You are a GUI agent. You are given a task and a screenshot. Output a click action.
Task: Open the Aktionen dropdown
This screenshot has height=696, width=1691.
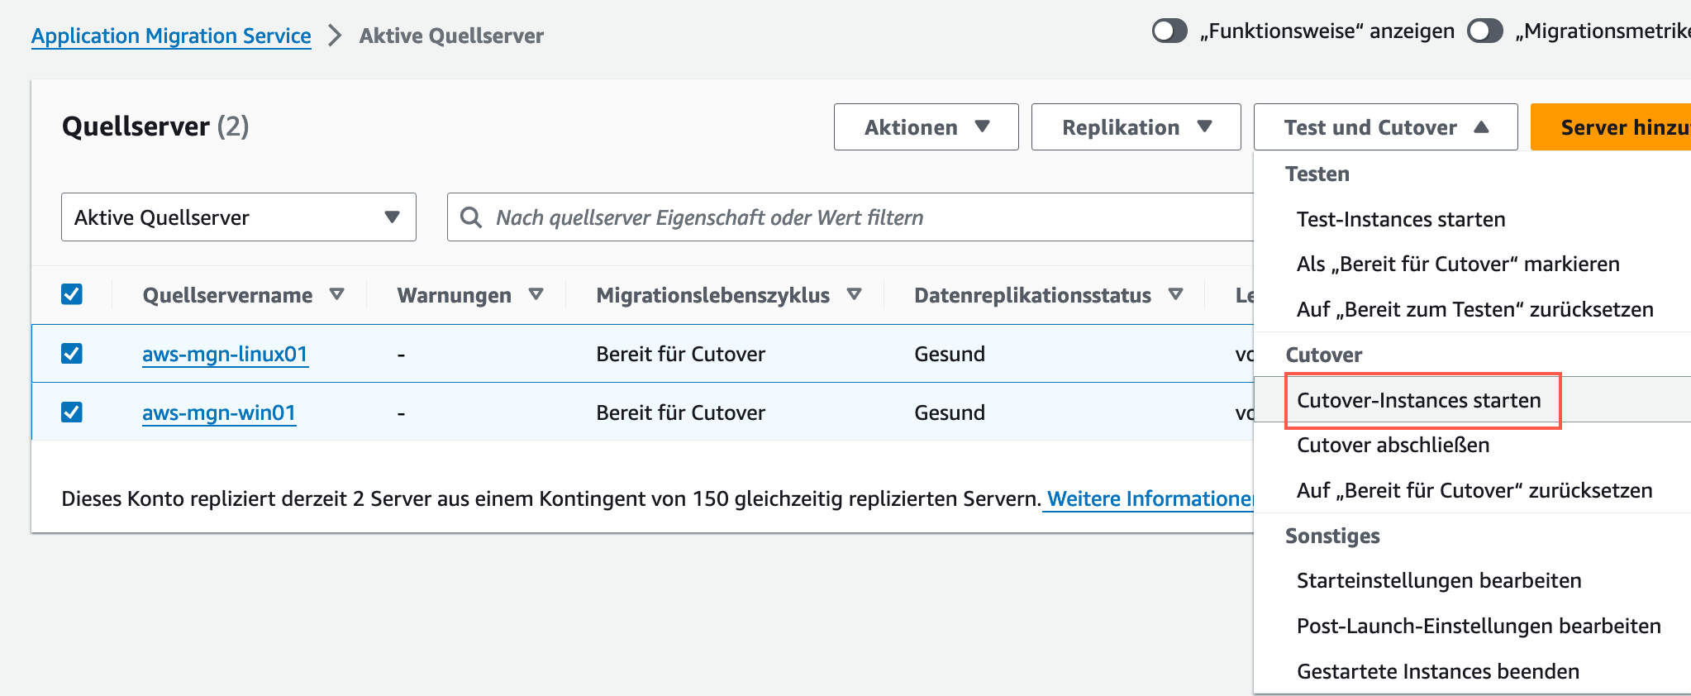tap(926, 127)
